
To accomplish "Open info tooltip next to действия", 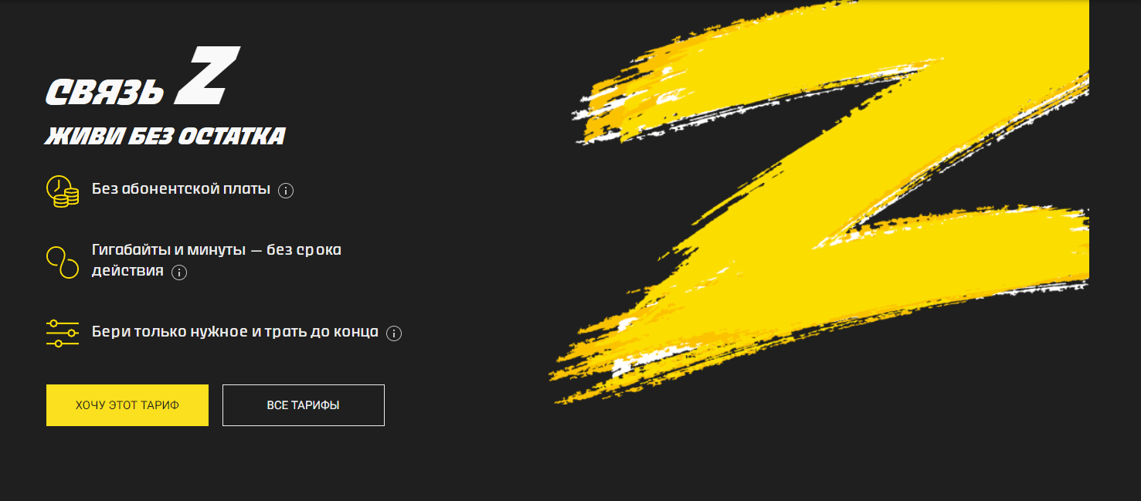I will (x=179, y=273).
